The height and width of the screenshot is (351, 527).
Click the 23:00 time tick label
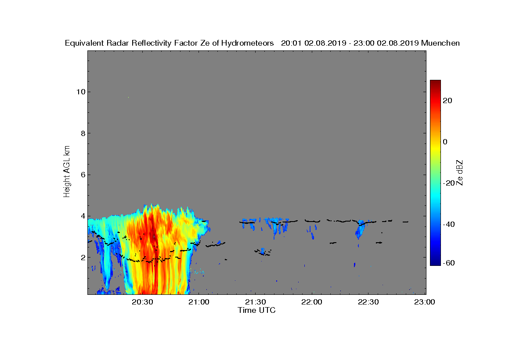(x=425, y=302)
